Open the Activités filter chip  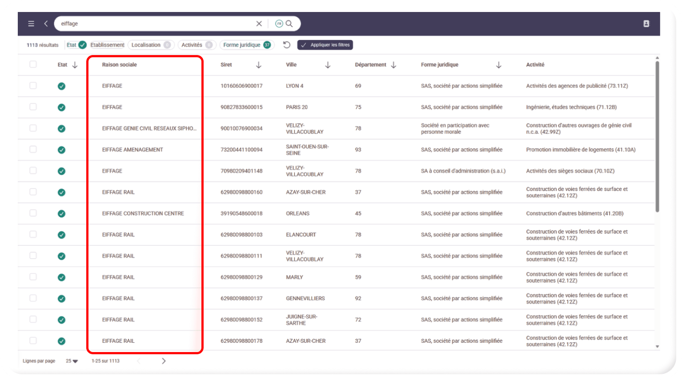click(197, 45)
